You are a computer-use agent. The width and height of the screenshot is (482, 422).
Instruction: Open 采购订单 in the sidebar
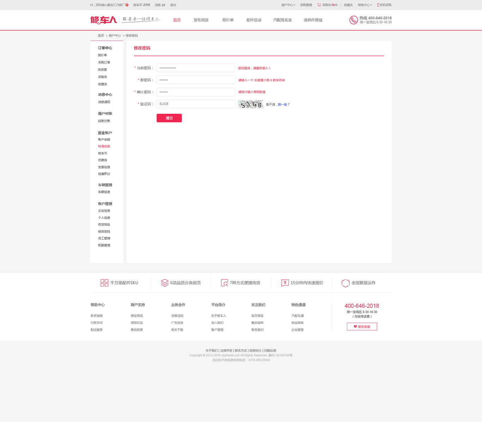[x=104, y=62]
